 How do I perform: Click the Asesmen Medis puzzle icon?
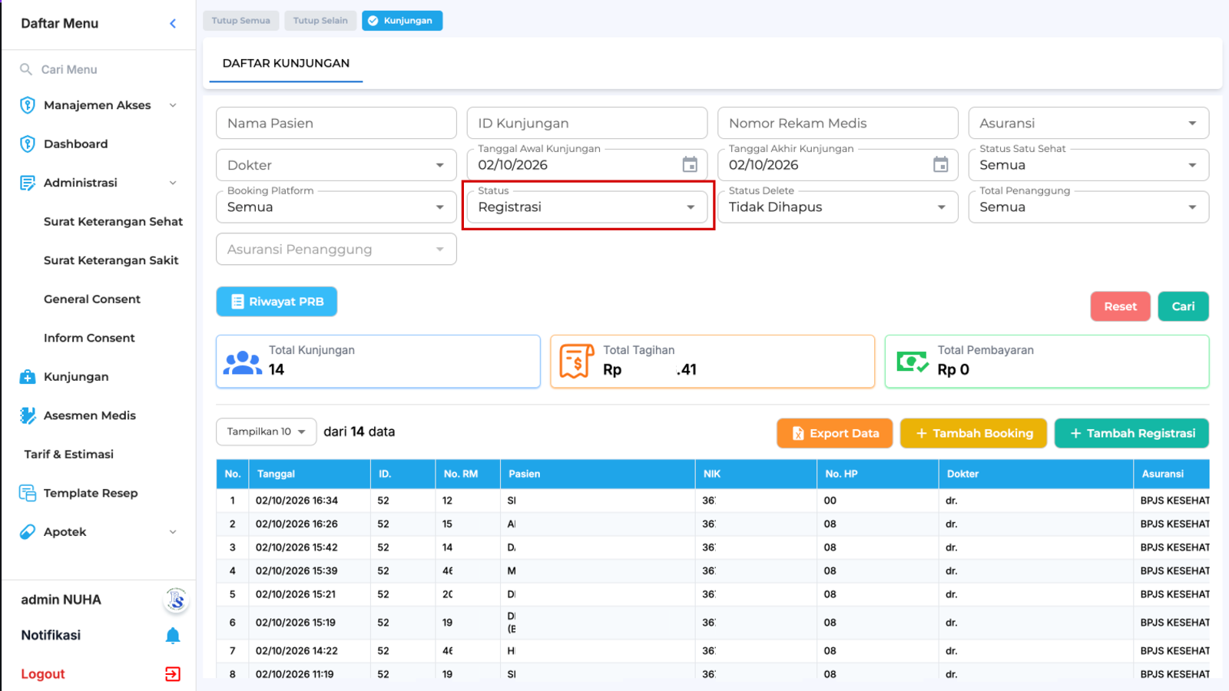point(28,415)
